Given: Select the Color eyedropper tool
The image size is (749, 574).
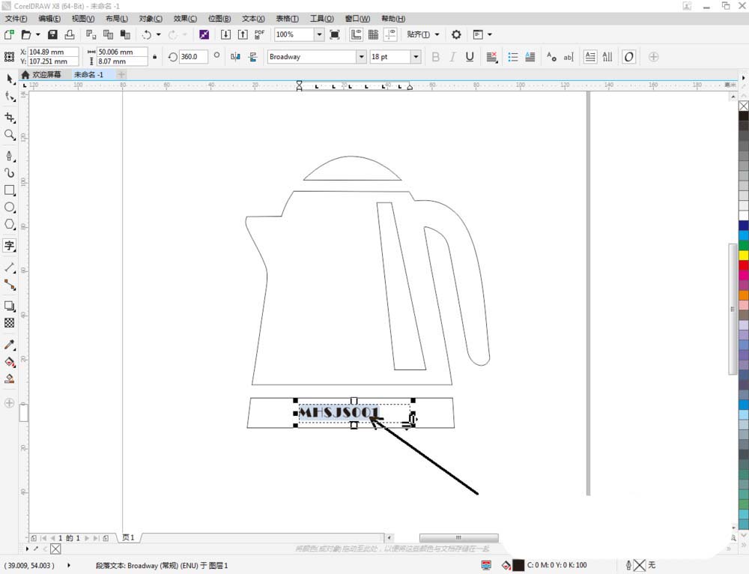Looking at the screenshot, I should 10,345.
